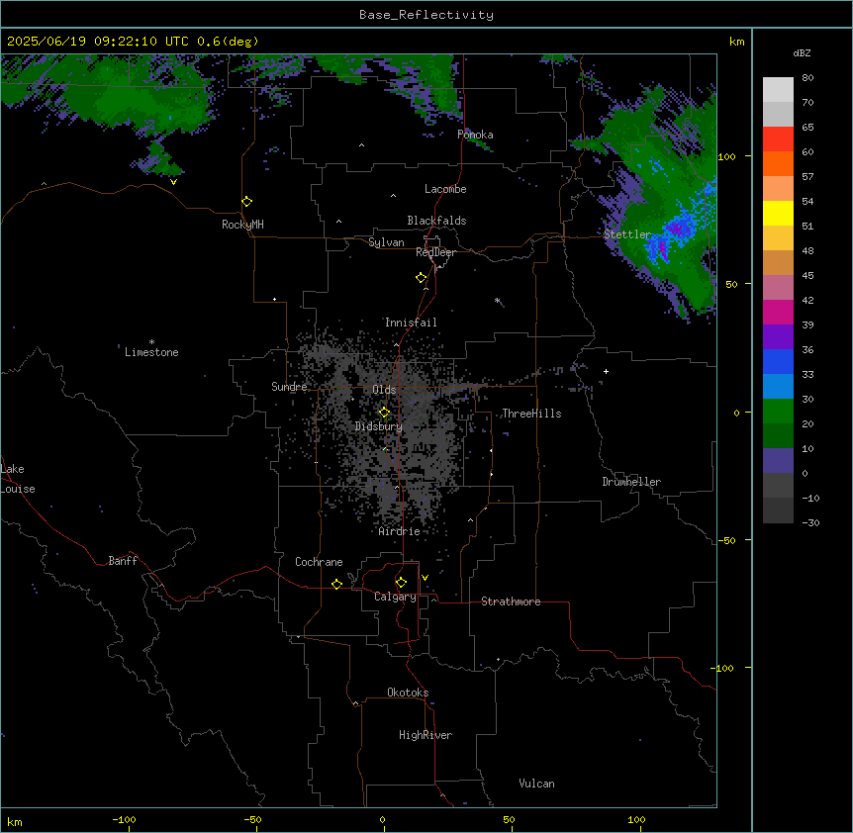The image size is (853, 833).
Task: Select the blue 36 dBZ legend swatch
Action: 778,361
